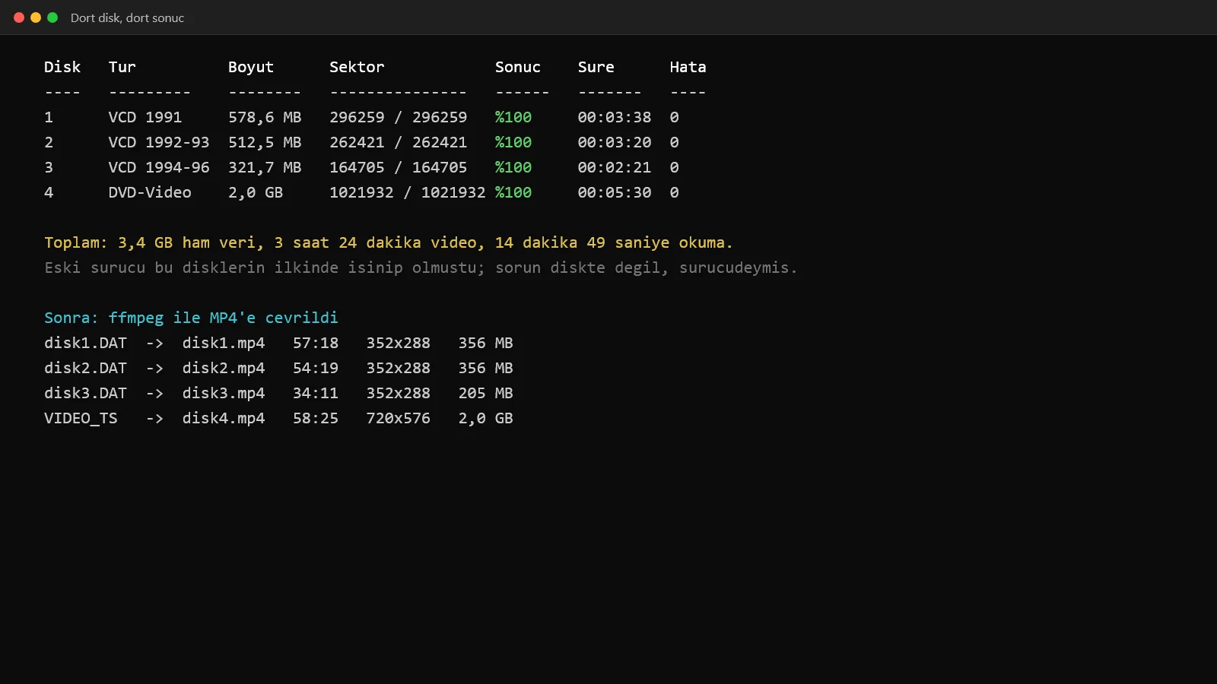Click the '512,5 MB' size value

pos(265,142)
